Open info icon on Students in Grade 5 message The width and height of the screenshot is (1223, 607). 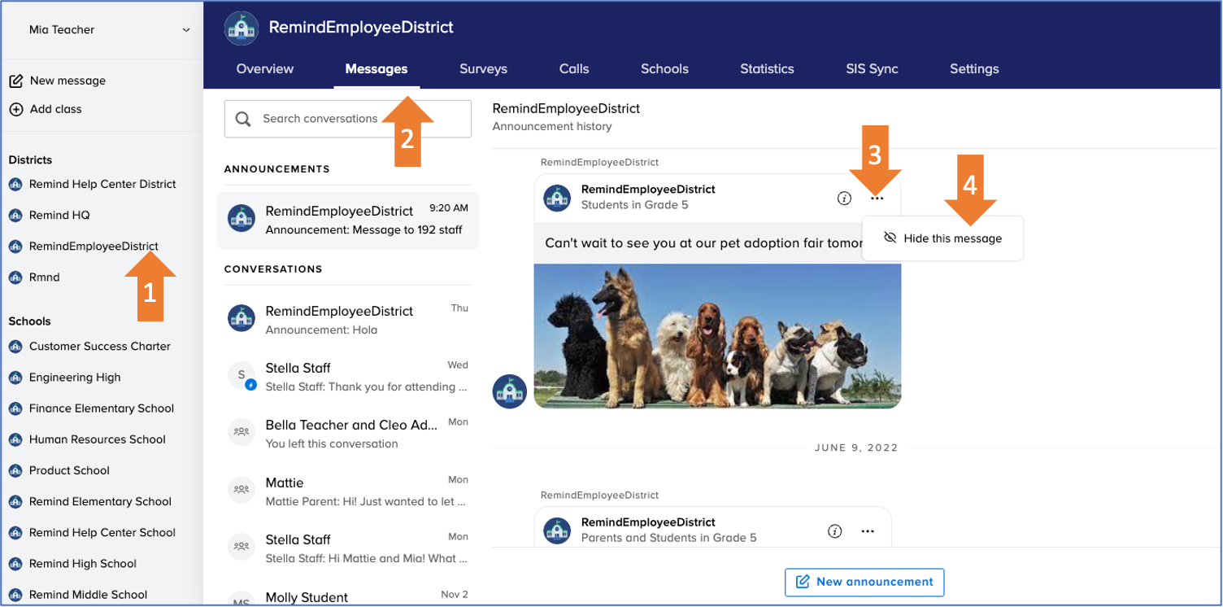[x=844, y=198]
